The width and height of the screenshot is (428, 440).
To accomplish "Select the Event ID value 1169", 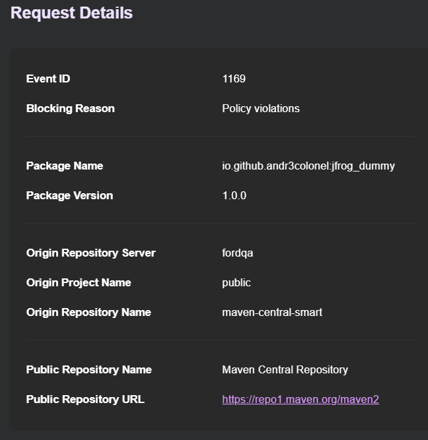I will pyautogui.click(x=234, y=79).
